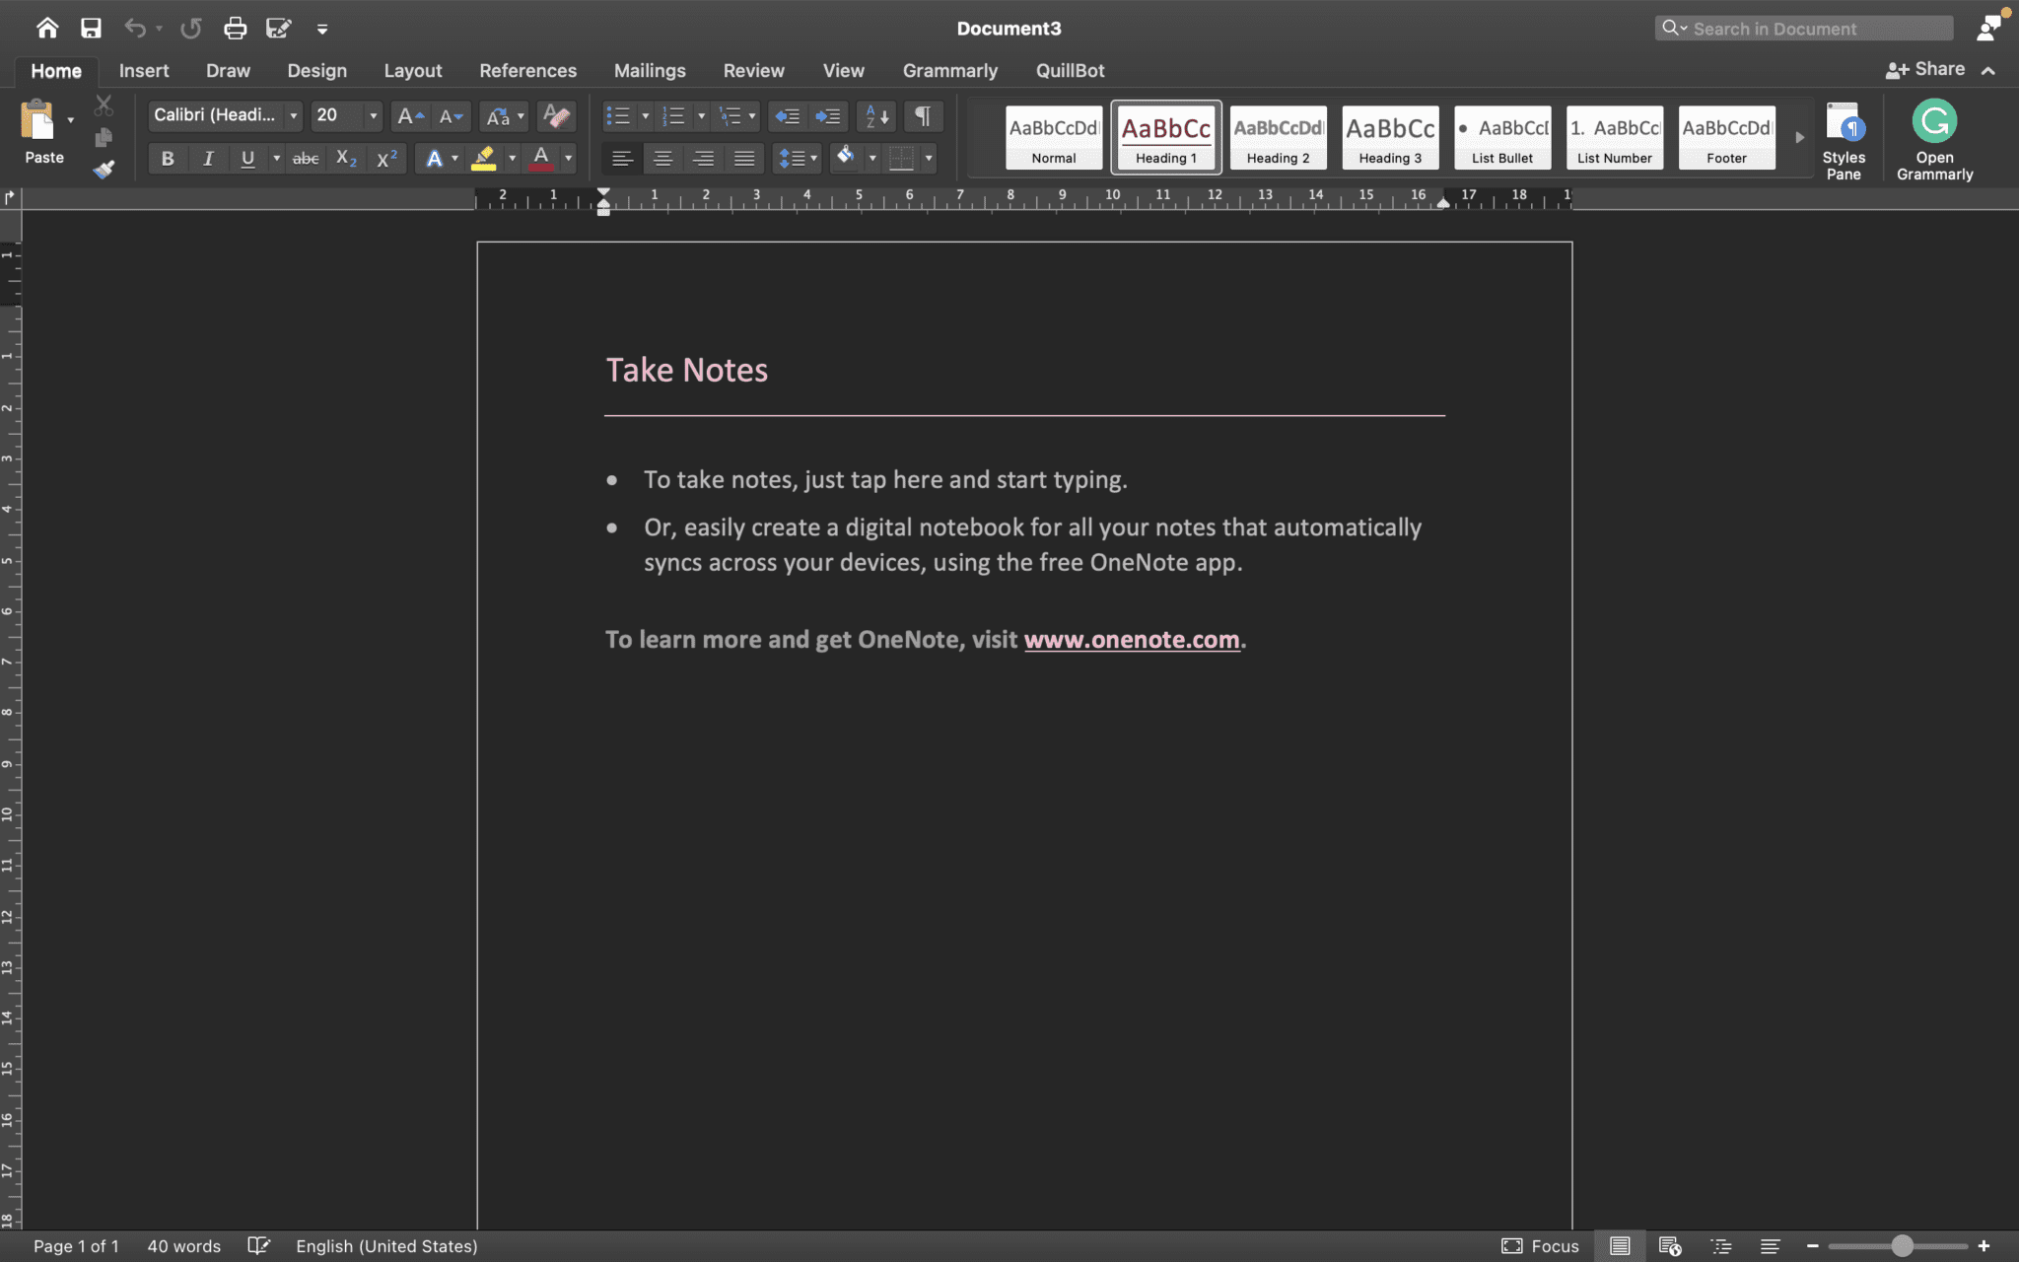
Task: Toggle italic formatting
Action: pyautogui.click(x=208, y=158)
